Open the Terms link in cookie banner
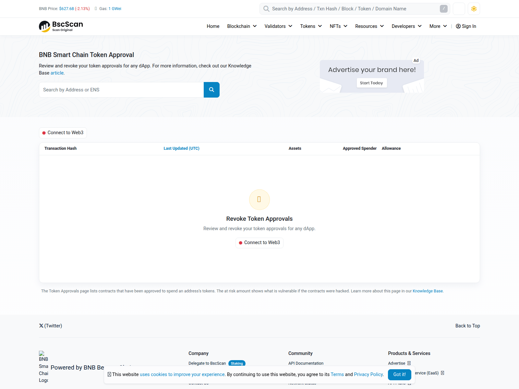 pyautogui.click(x=337, y=374)
